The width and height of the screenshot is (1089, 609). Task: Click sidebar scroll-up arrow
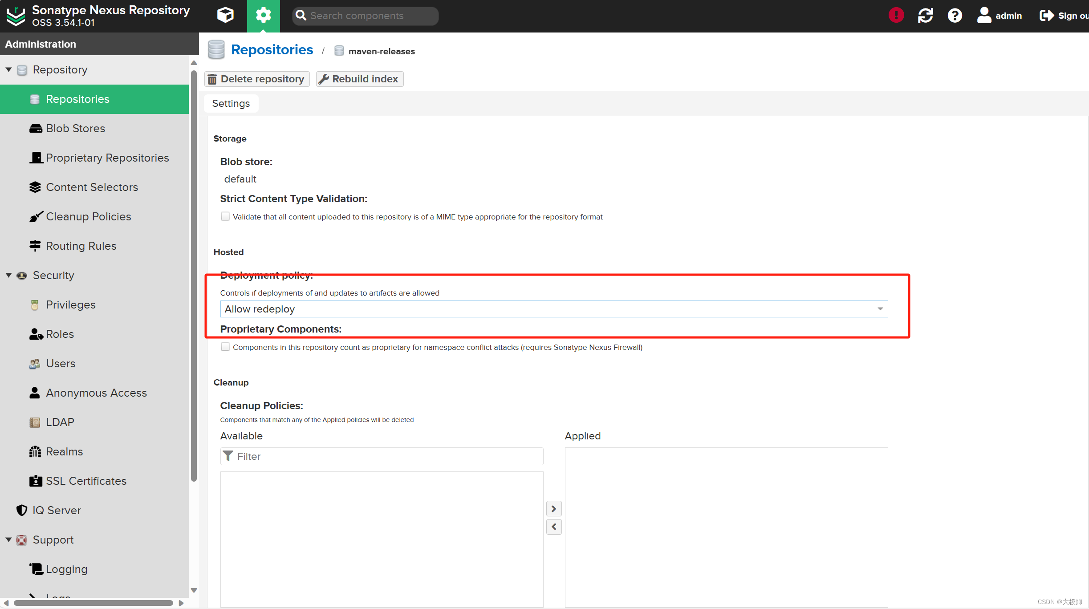point(194,63)
